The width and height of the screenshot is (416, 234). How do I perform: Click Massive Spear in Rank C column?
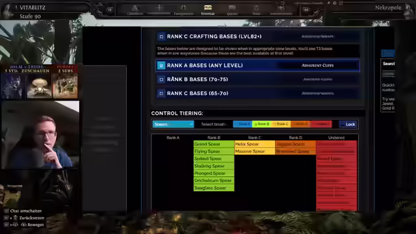255,151
